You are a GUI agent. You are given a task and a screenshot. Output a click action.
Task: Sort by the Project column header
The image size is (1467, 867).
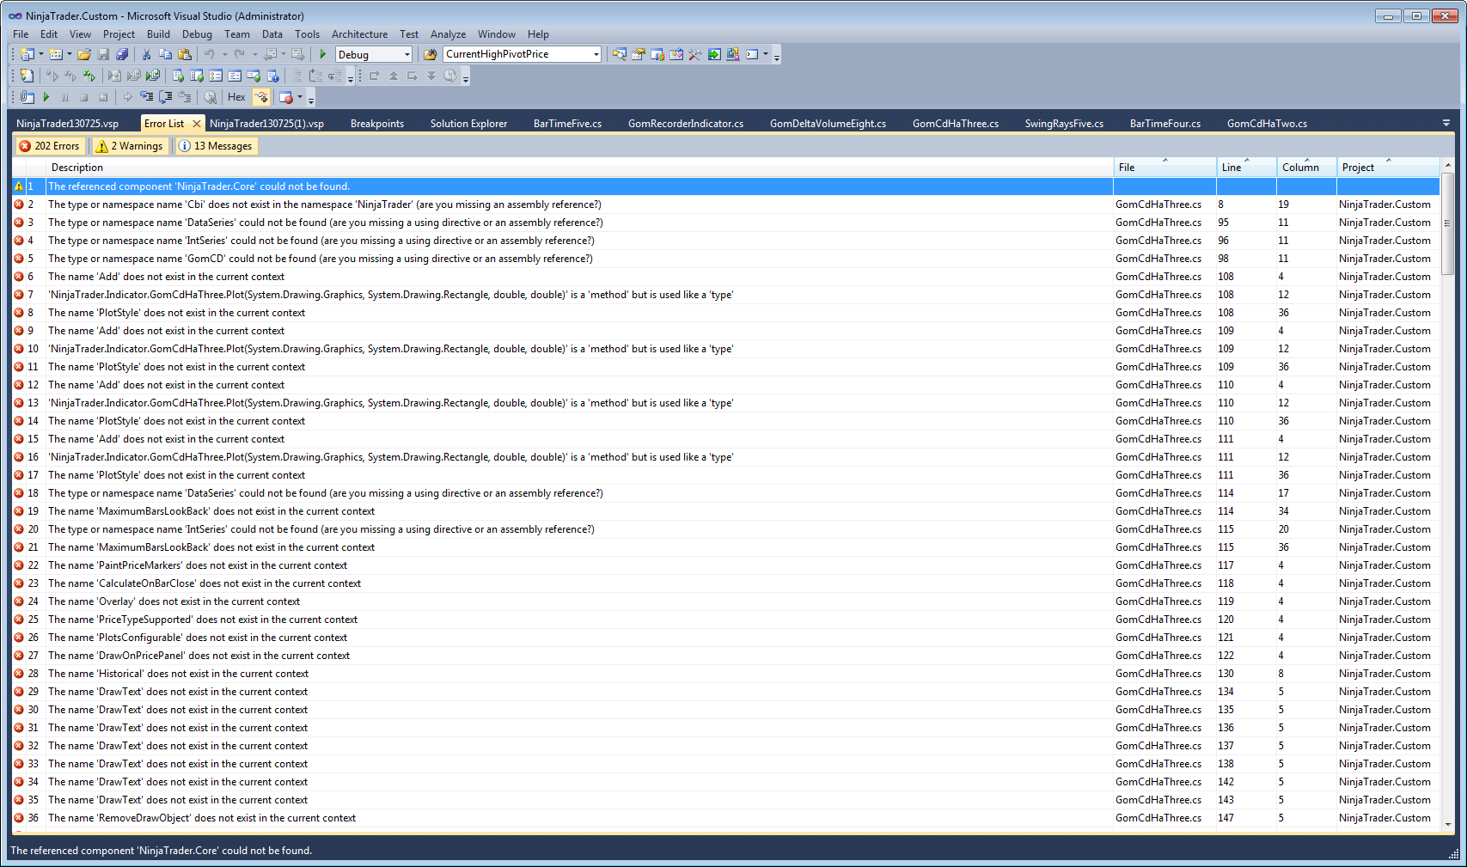click(1388, 168)
